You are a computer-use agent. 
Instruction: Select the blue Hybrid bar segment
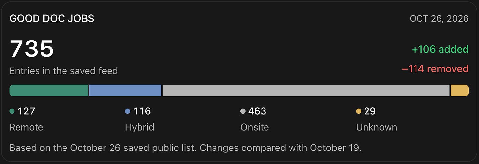pyautogui.click(x=125, y=91)
